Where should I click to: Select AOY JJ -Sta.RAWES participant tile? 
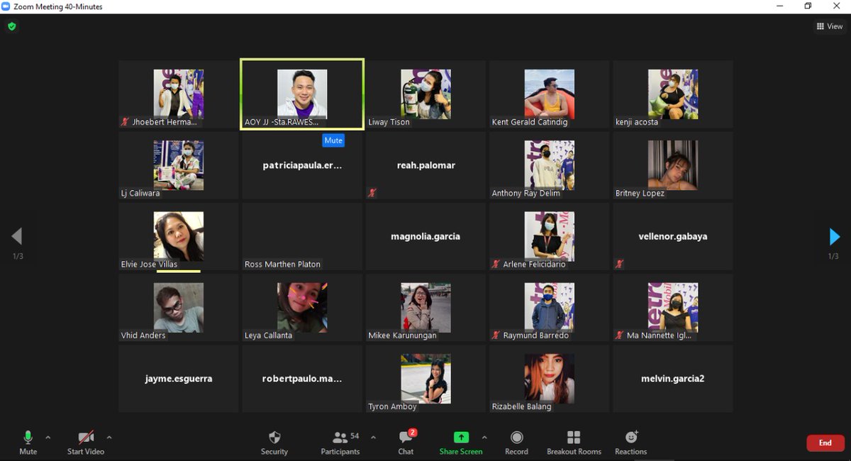pos(302,94)
